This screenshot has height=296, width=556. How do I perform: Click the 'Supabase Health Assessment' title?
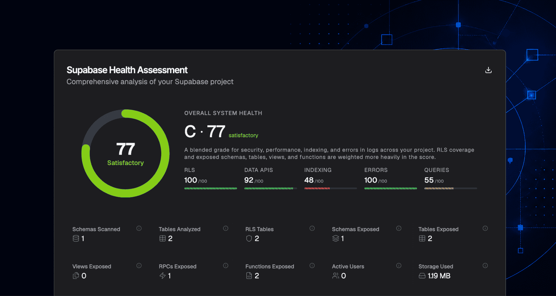pos(127,70)
